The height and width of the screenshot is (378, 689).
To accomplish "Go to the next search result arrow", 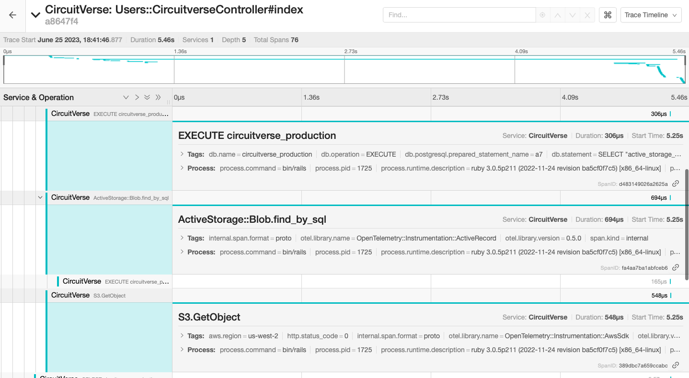I will pyautogui.click(x=573, y=15).
